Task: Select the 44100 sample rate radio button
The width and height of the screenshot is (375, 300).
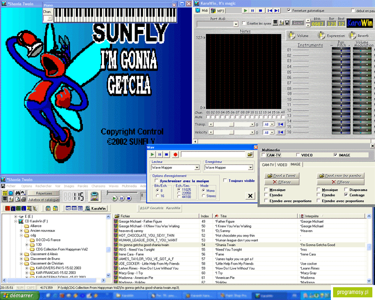Action: click(x=179, y=197)
